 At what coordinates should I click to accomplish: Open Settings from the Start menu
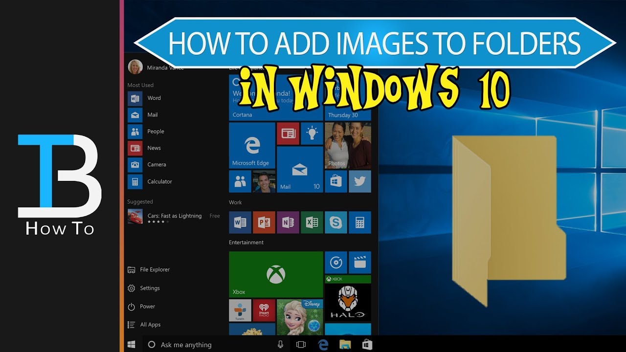tap(143, 288)
